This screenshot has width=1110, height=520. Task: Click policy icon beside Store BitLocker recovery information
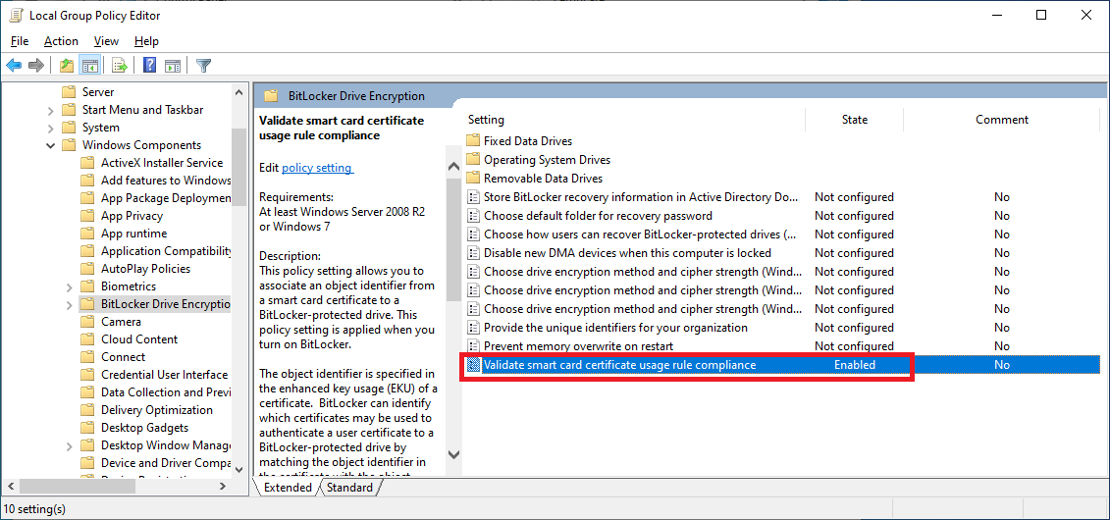474,197
